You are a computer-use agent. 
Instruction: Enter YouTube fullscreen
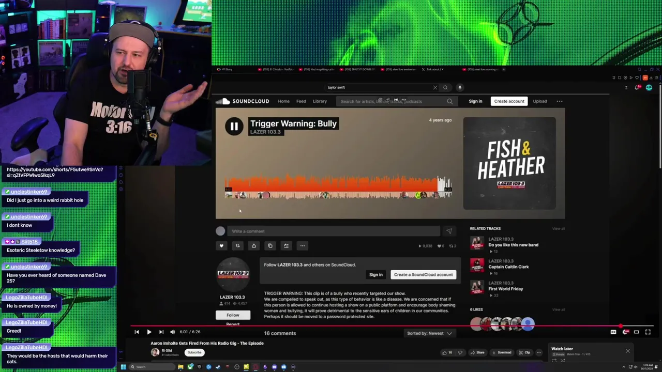648,332
